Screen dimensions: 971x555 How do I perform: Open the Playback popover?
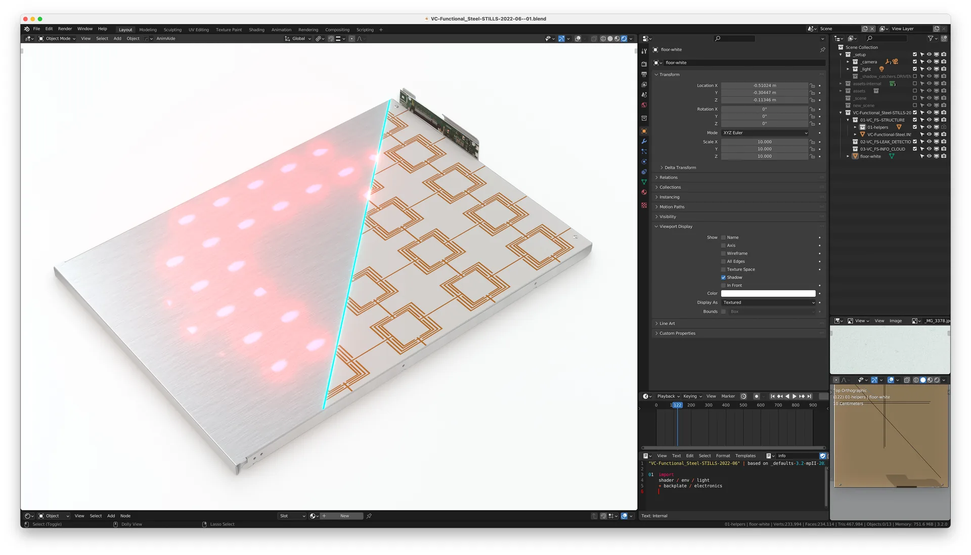click(668, 396)
